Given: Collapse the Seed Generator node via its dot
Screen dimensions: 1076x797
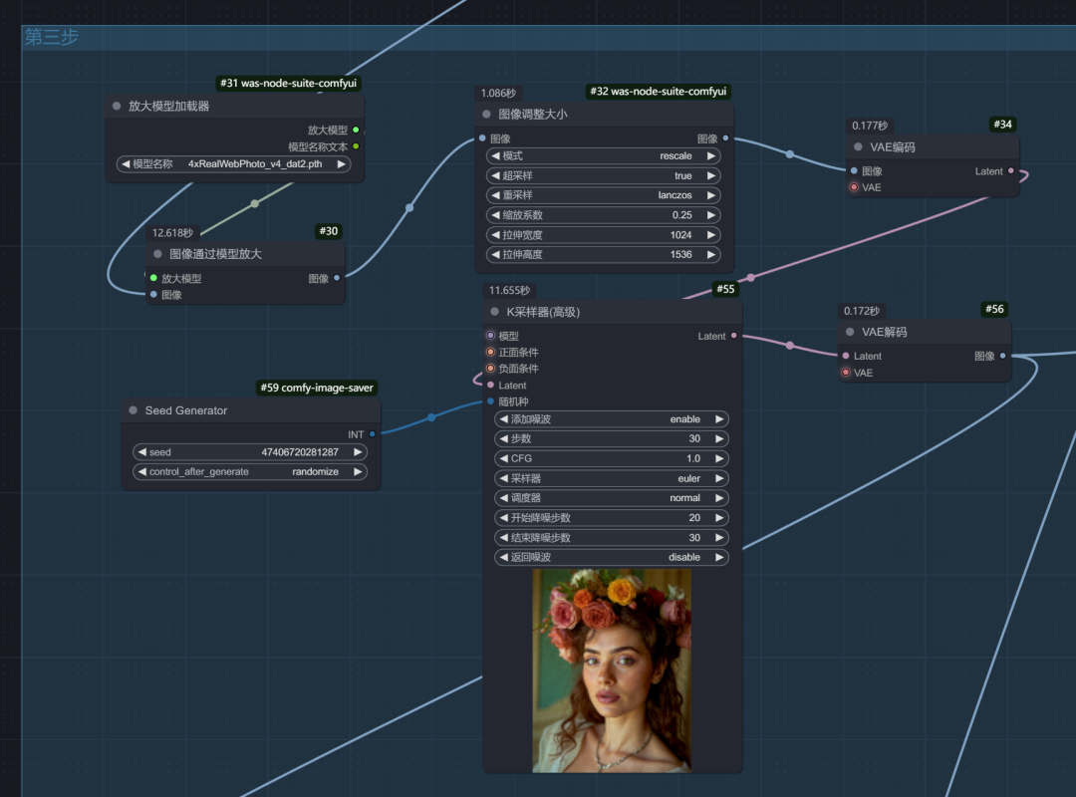Looking at the screenshot, I should (134, 409).
